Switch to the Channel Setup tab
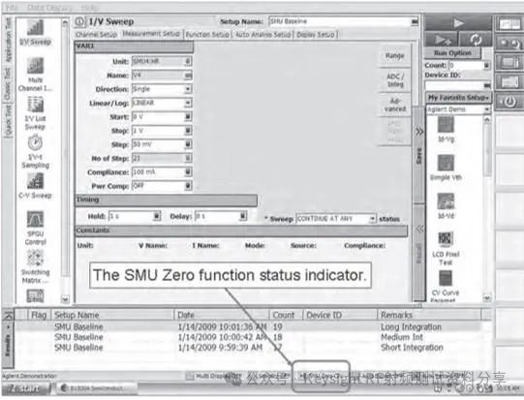Screen dimensions: 524x400 [96, 35]
